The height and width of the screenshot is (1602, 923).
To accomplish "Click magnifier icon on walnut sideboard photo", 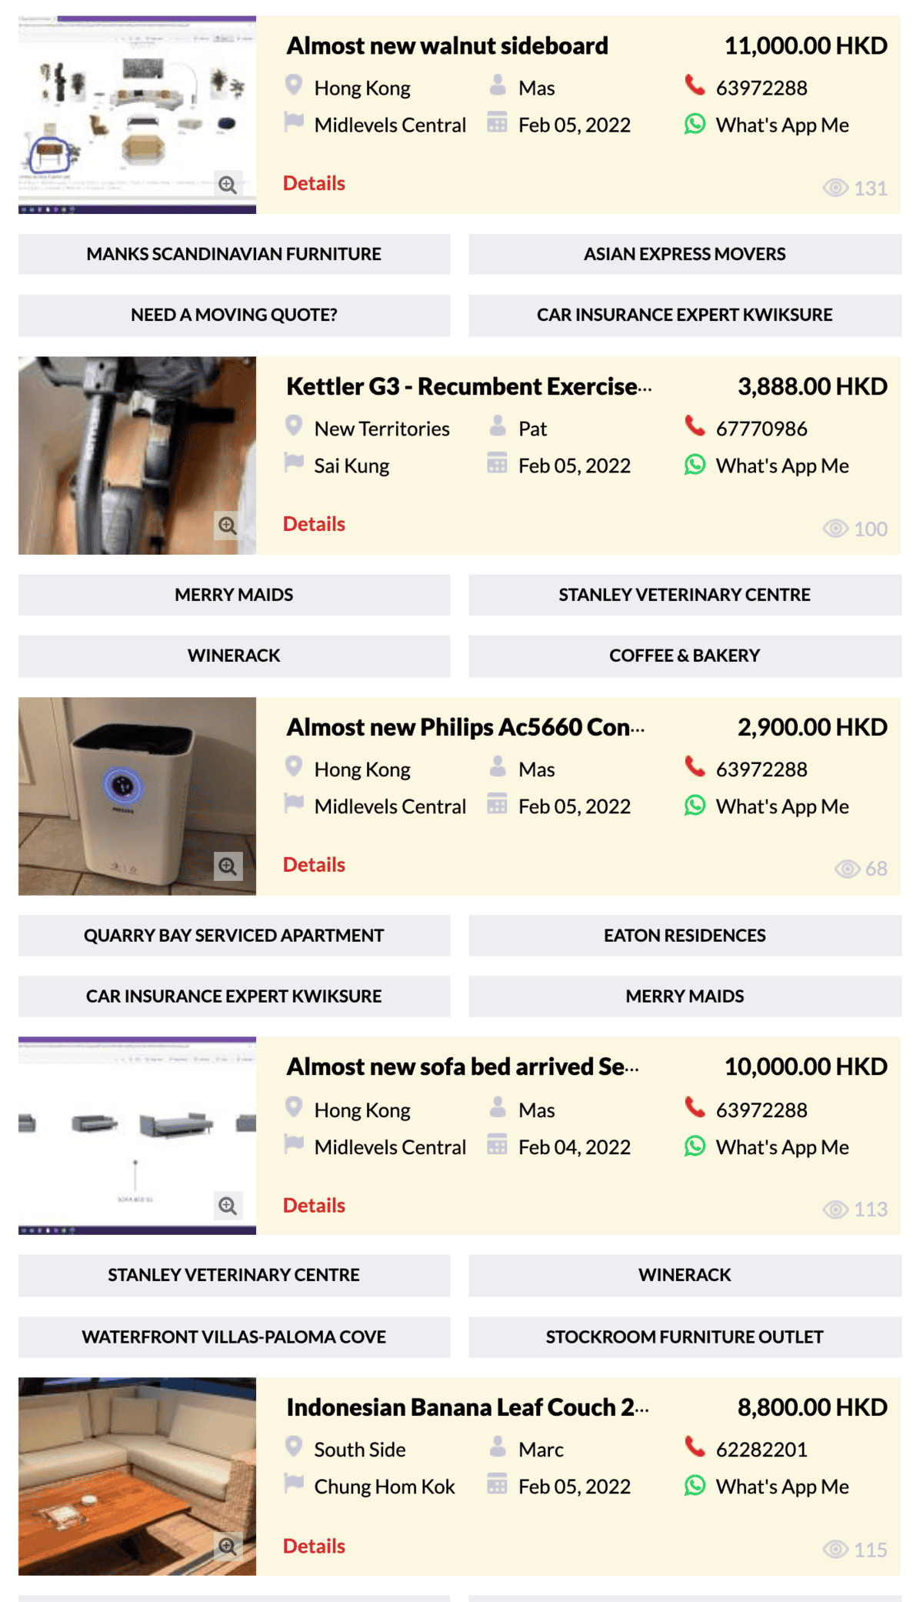I will 228,185.
